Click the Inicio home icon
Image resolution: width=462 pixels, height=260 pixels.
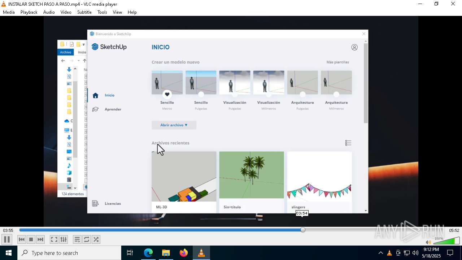pyautogui.click(x=95, y=95)
